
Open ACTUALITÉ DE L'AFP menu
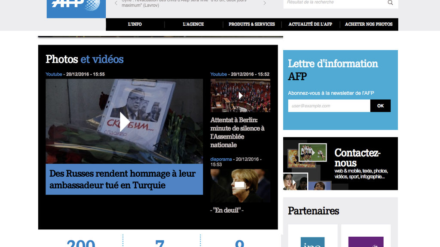coord(310,24)
